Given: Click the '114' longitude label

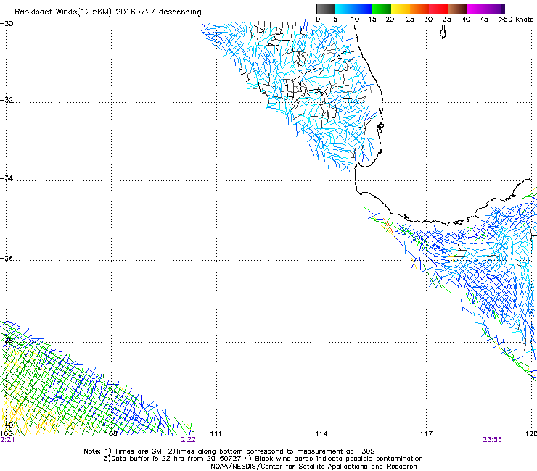Looking at the screenshot, I should (x=321, y=434).
